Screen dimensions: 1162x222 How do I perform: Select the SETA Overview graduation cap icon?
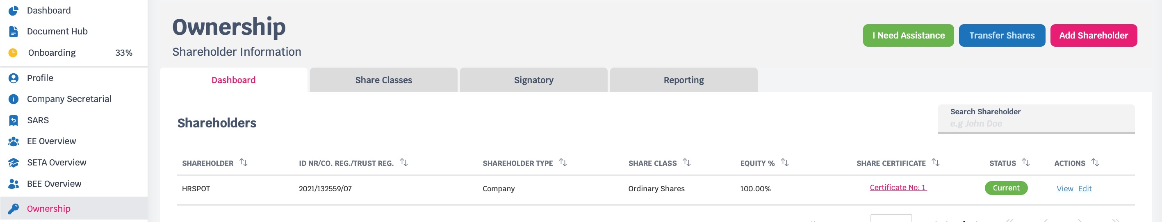pyautogui.click(x=14, y=163)
